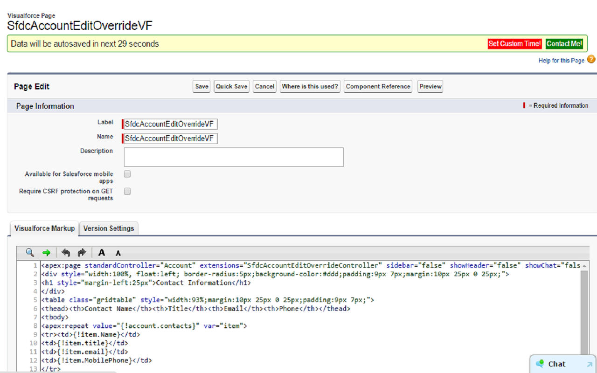Redo edit in markup editor
Image resolution: width=597 pixels, height=373 pixels.
(x=82, y=253)
